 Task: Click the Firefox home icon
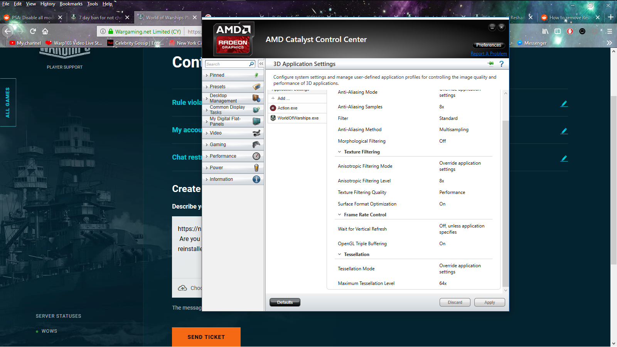[x=45, y=31]
